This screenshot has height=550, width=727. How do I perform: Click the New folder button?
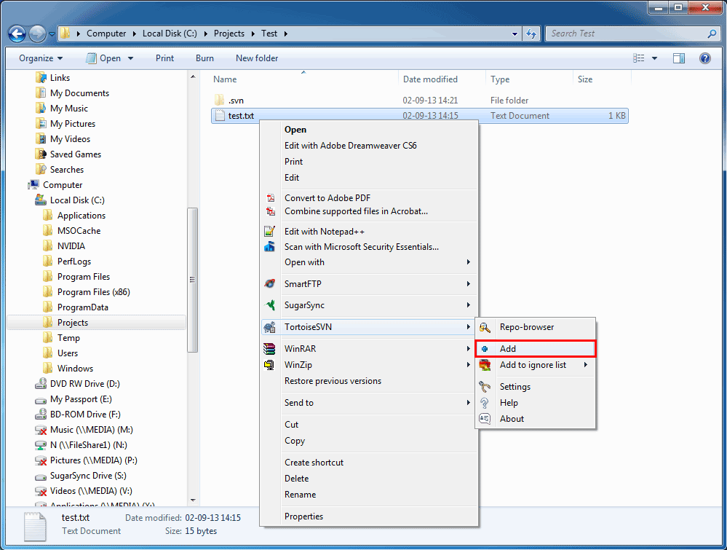pyautogui.click(x=257, y=58)
